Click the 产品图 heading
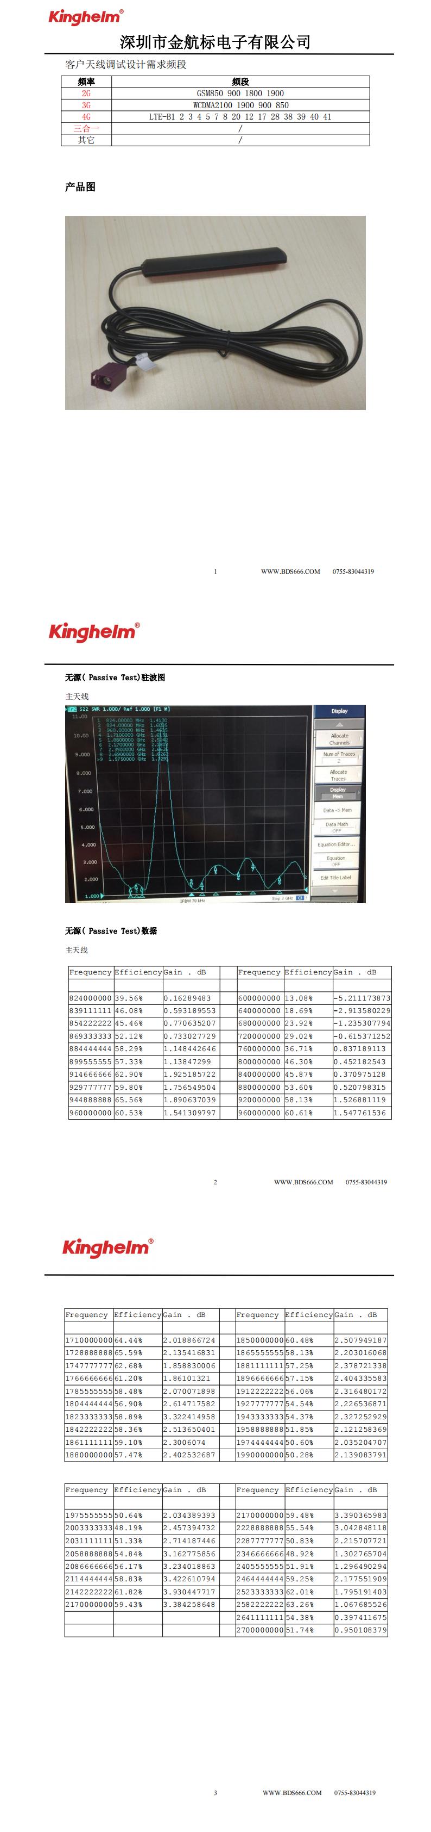Screen dimensions: 431x1832 (x=80, y=187)
